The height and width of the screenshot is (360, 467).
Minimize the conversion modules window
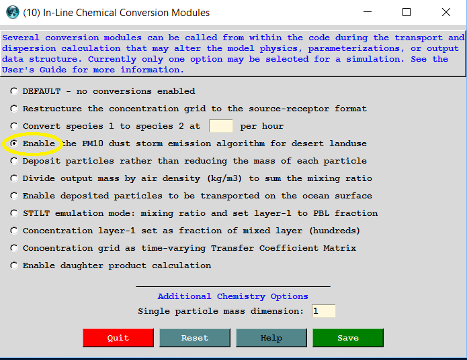click(x=367, y=12)
